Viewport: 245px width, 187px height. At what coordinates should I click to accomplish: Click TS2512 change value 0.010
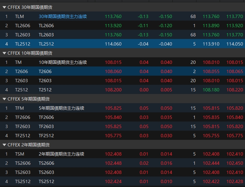pos(167,181)
